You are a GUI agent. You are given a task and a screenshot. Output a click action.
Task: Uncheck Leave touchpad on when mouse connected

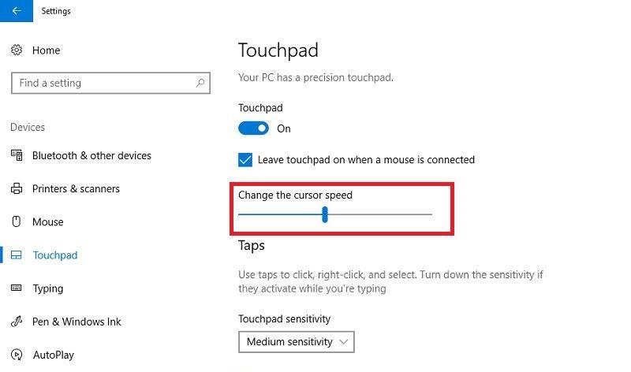pos(245,160)
